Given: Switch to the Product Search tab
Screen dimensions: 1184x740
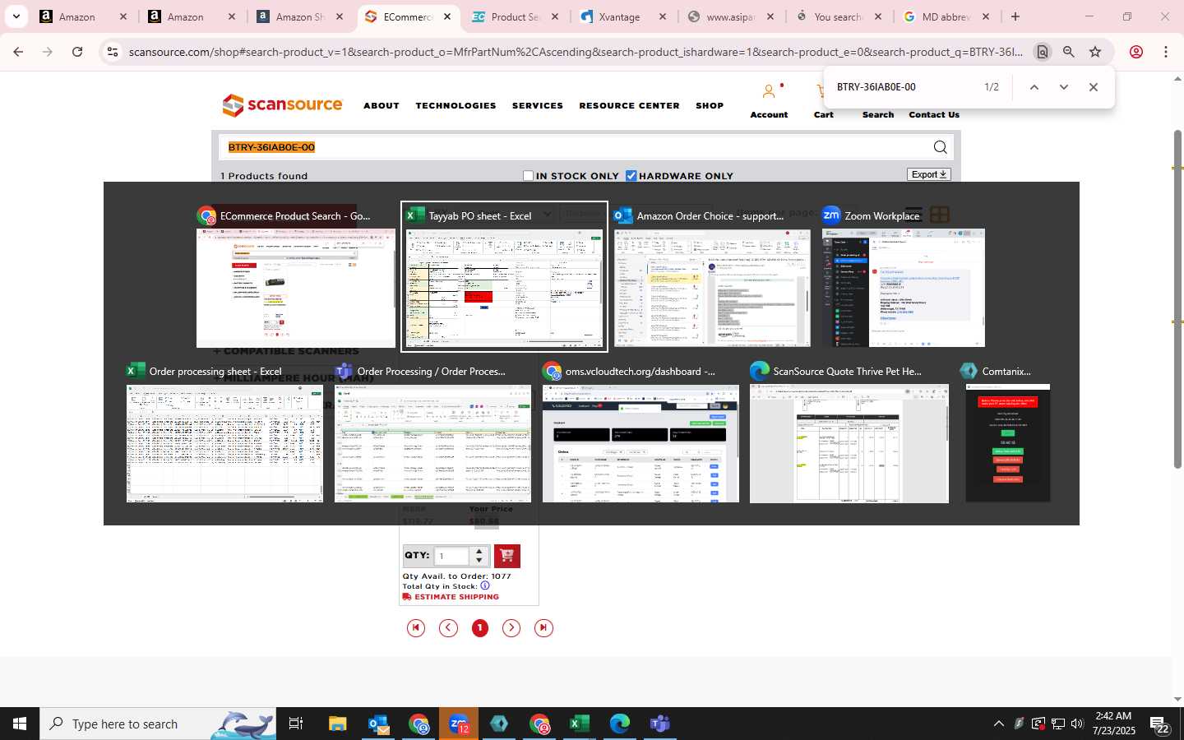Looking at the screenshot, I should pos(517,16).
